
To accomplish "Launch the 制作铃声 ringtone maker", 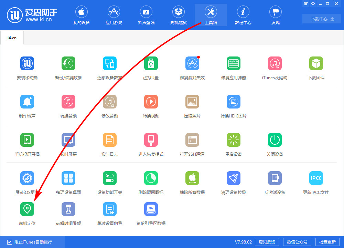I will [27, 102].
